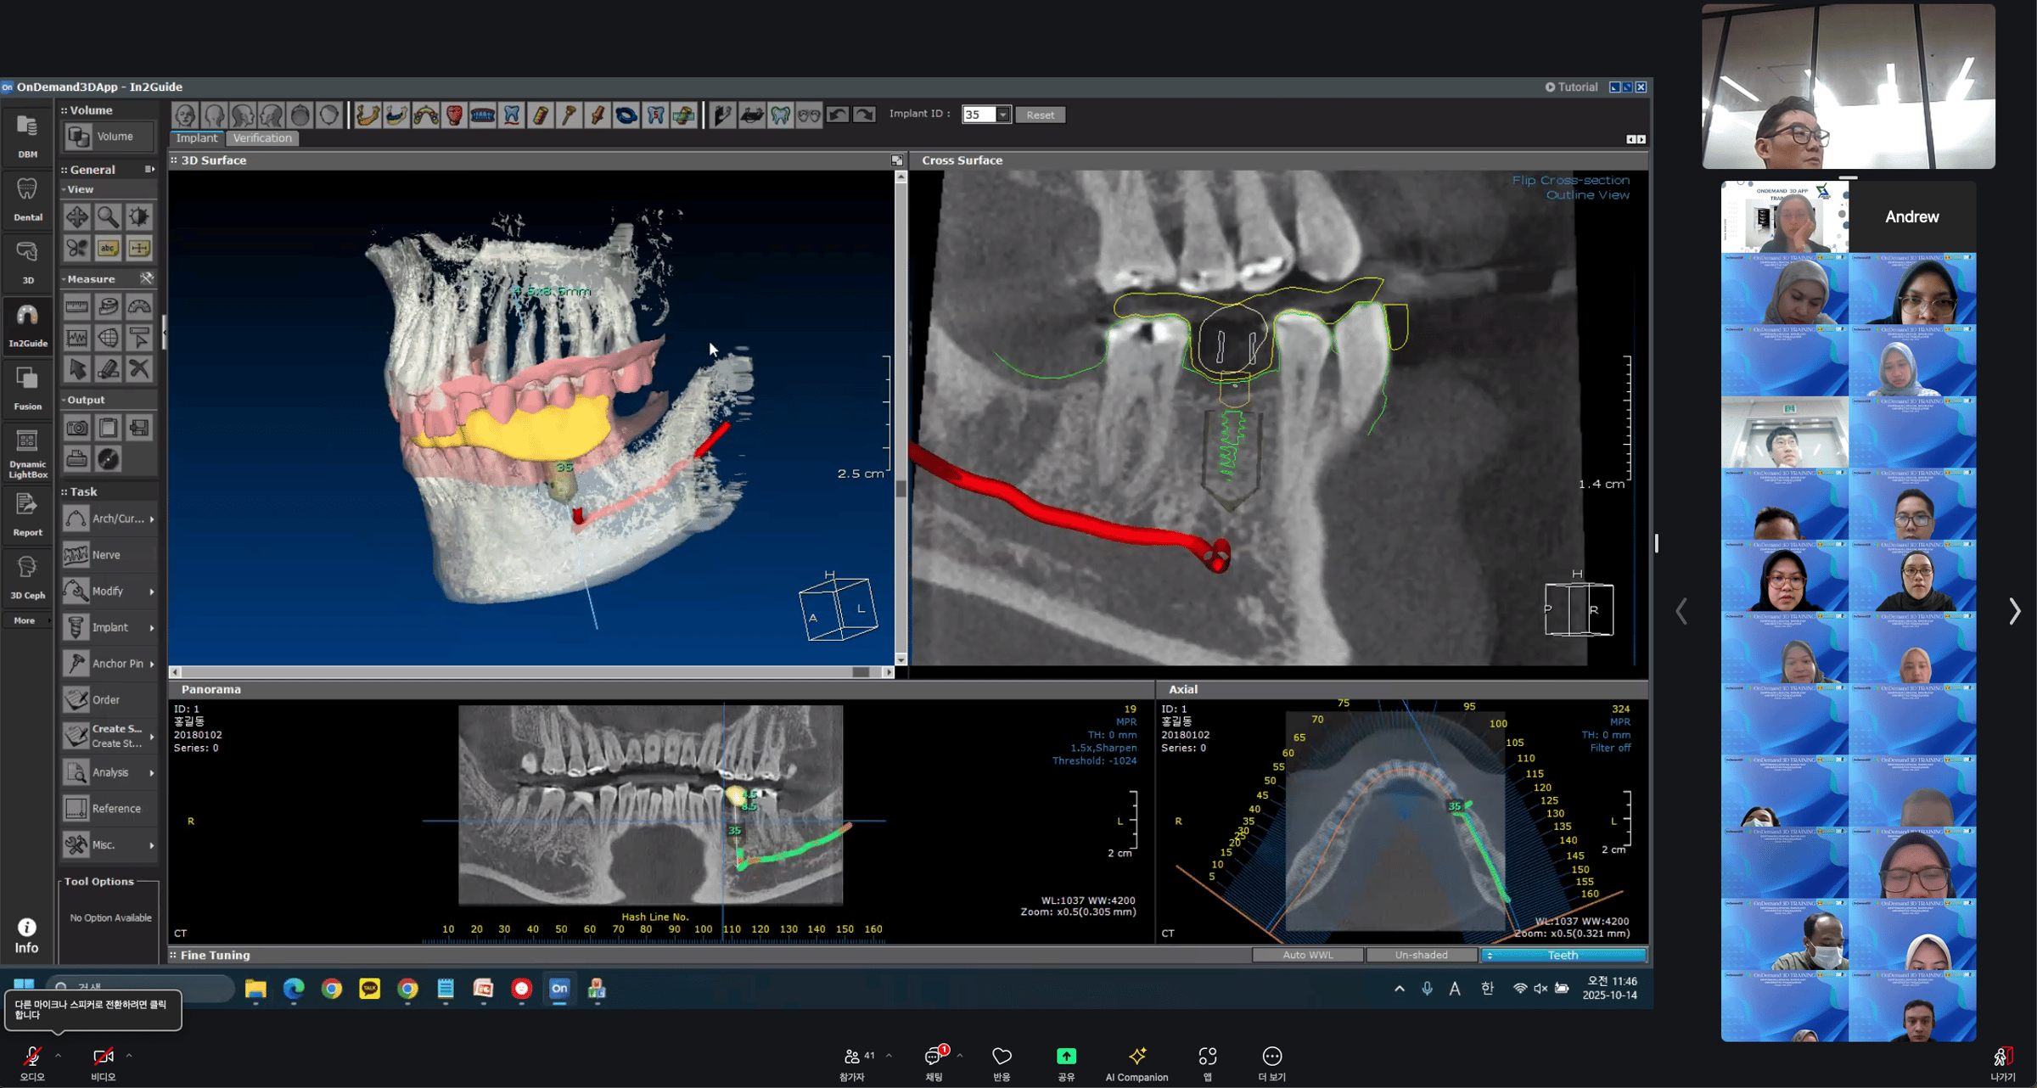Toggle Un-shaded rendering in Fine Tuning
Screen dimensions: 2037x1088
pos(1421,955)
